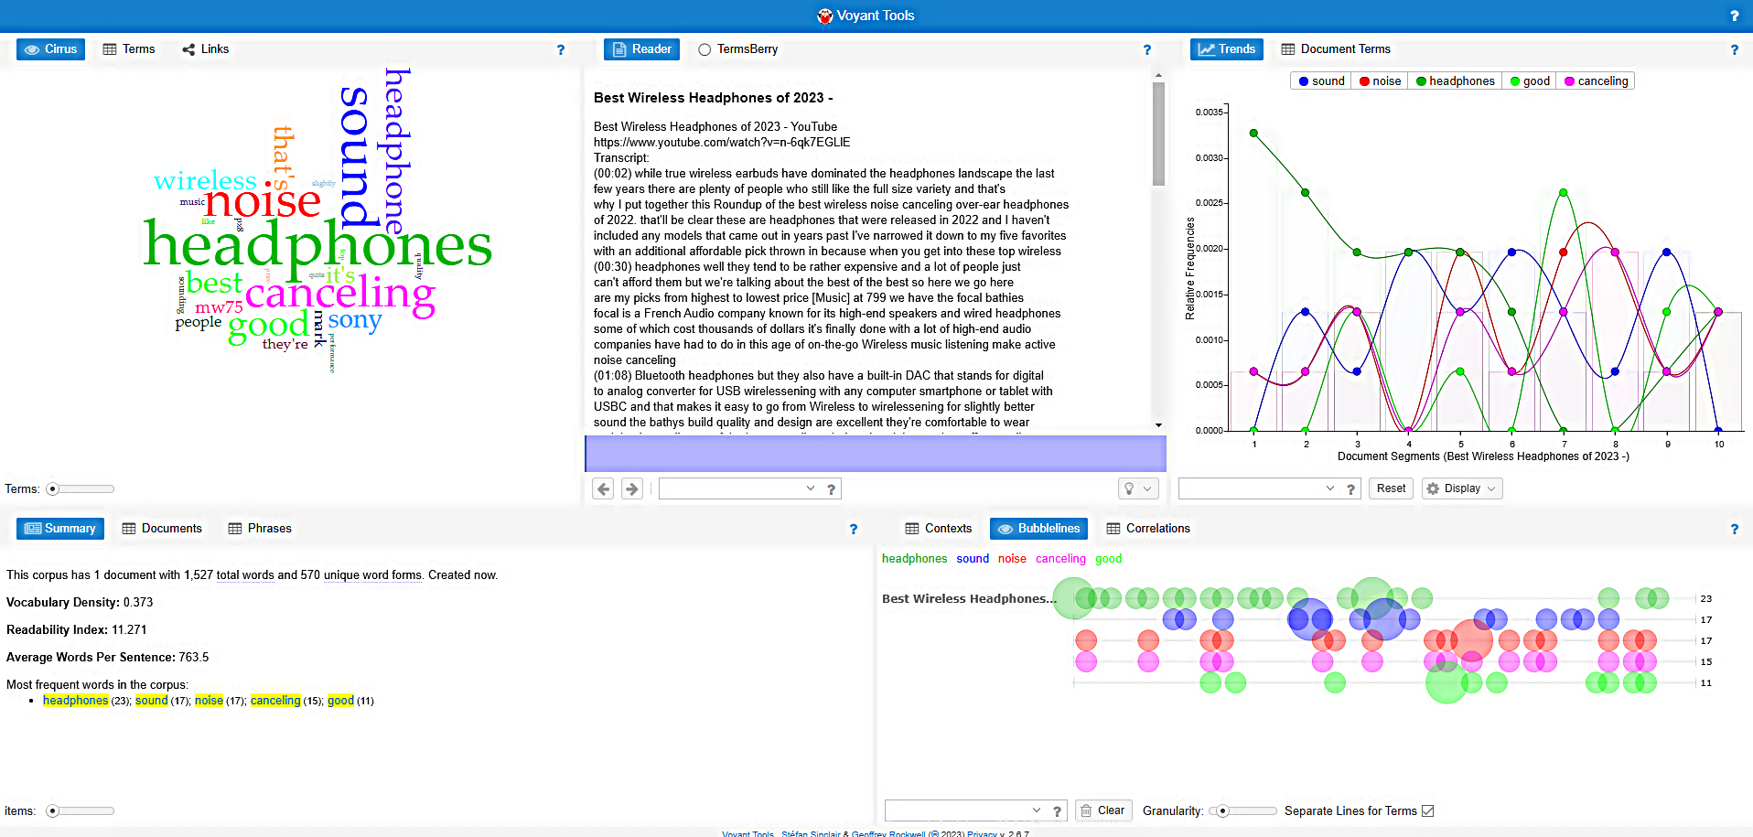Switch to Cirrus word cloud tab
Viewport: 1753px width, 837px height.
click(50, 49)
